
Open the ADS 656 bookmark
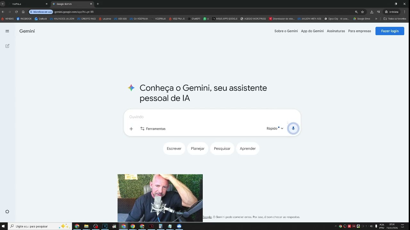[120, 19]
